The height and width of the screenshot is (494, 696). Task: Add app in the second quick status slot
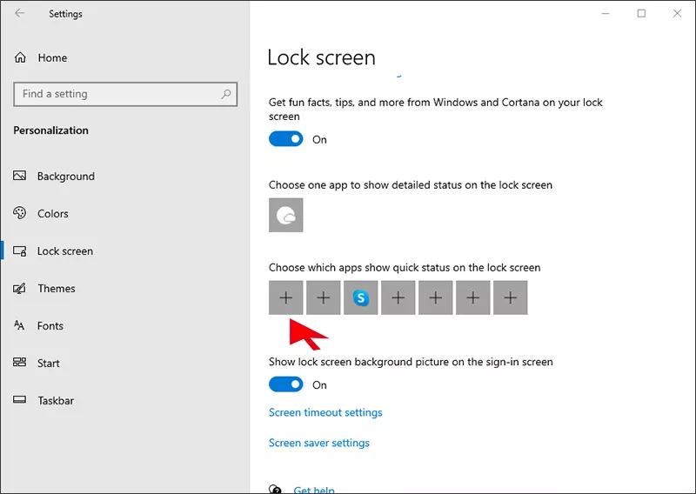pos(323,297)
